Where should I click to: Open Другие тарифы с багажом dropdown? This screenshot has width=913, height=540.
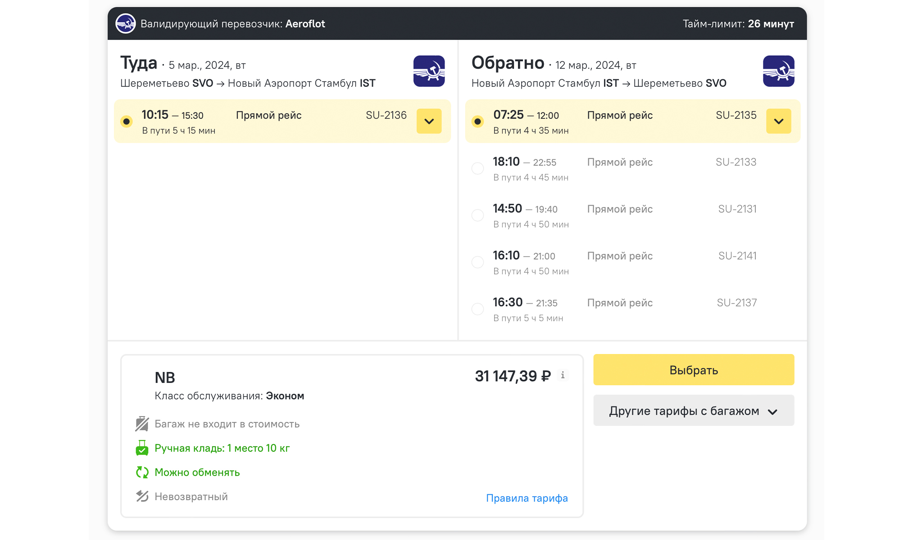click(x=693, y=411)
